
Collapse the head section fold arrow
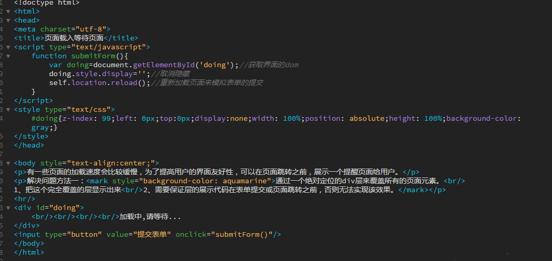pos(7,20)
